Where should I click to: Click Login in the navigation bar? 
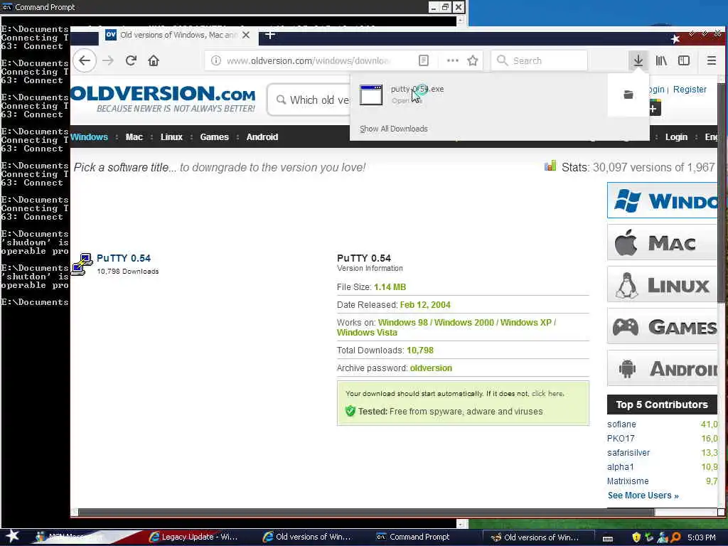tap(676, 137)
